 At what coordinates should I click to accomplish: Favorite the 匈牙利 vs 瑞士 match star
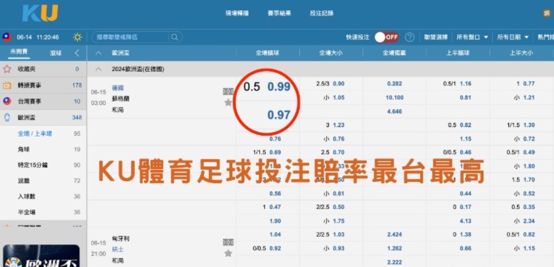[x=228, y=253]
